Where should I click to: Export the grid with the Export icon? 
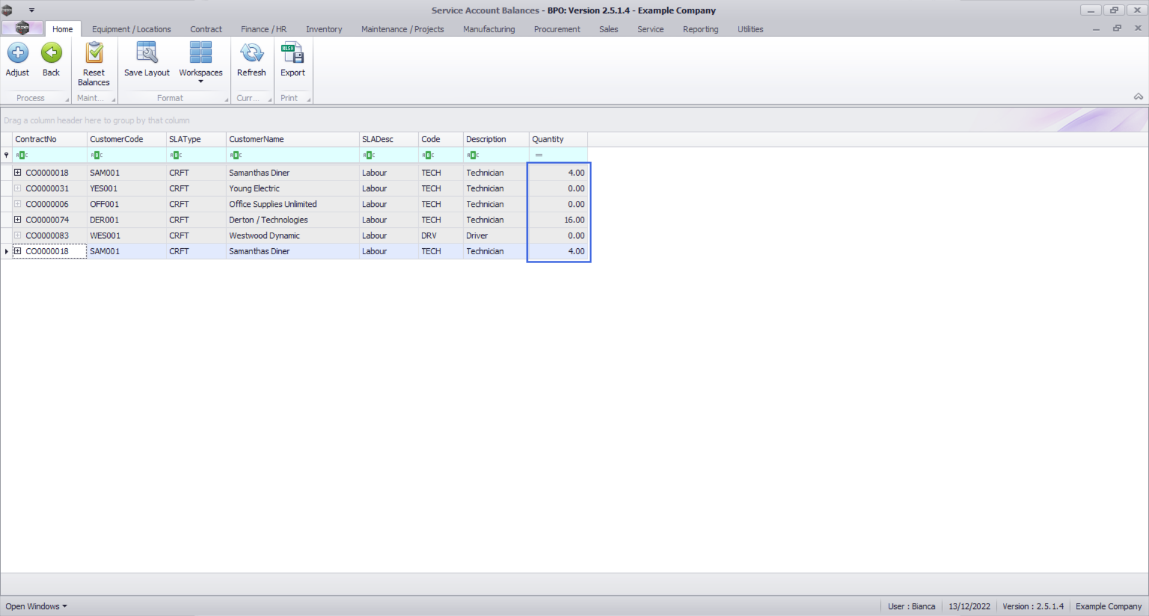click(293, 53)
